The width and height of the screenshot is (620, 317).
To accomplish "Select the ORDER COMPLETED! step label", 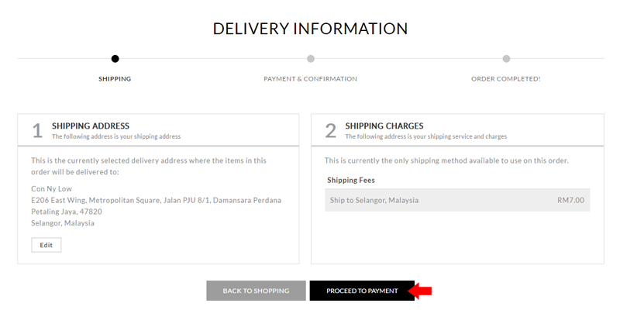I will pos(506,79).
